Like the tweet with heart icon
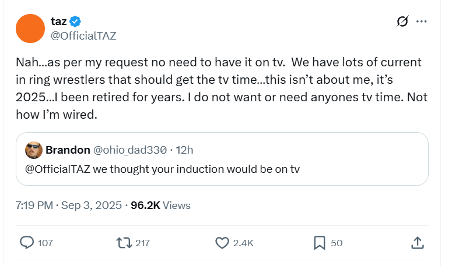This screenshot has height=266, width=452. point(222,243)
